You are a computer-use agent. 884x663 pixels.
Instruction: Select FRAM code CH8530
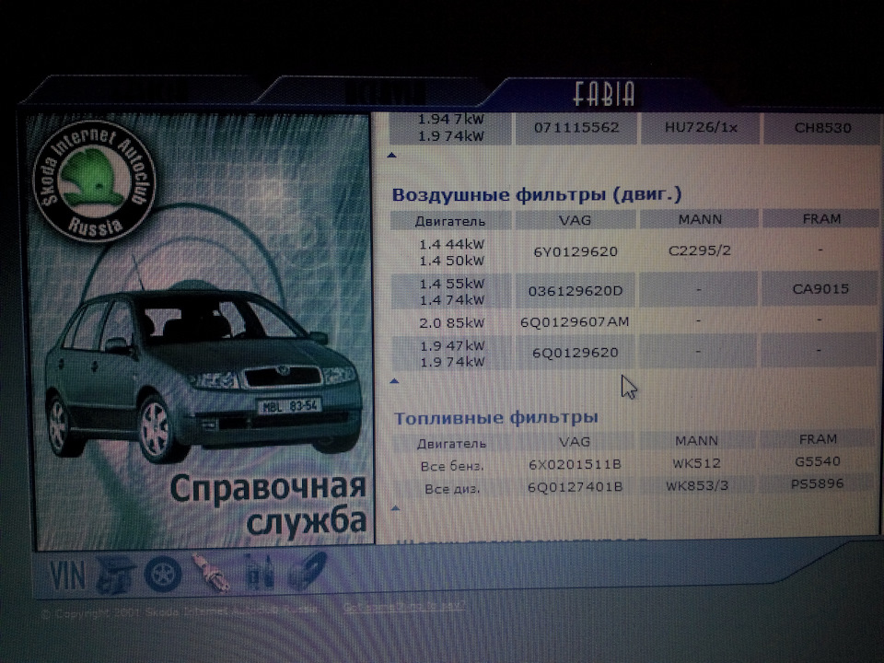pyautogui.click(x=822, y=128)
